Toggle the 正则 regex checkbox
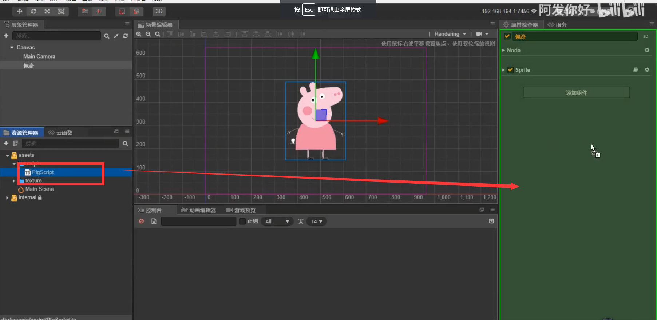 tap(242, 221)
